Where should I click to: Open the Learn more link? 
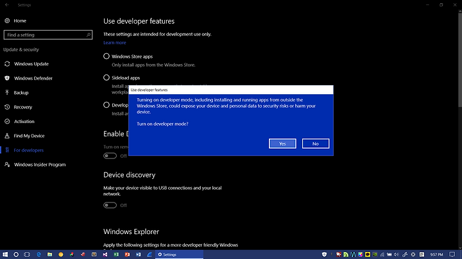tap(115, 43)
